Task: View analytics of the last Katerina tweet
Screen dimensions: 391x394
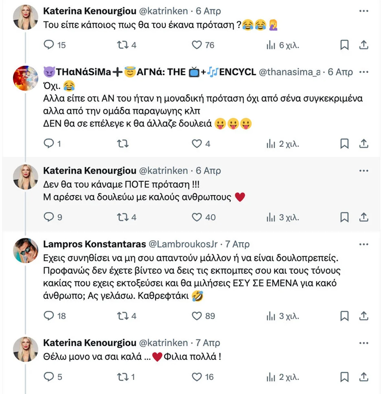Action: [x=271, y=377]
